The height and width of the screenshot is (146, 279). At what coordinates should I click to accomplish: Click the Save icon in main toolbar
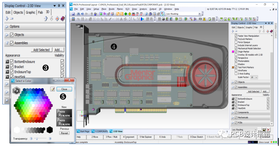click(x=73, y=14)
